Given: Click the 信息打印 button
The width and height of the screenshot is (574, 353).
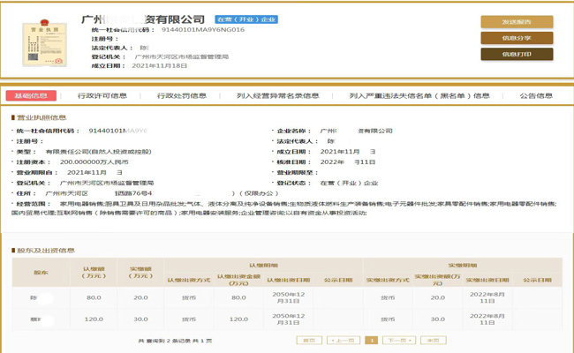Looking at the screenshot, I should coord(517,54).
